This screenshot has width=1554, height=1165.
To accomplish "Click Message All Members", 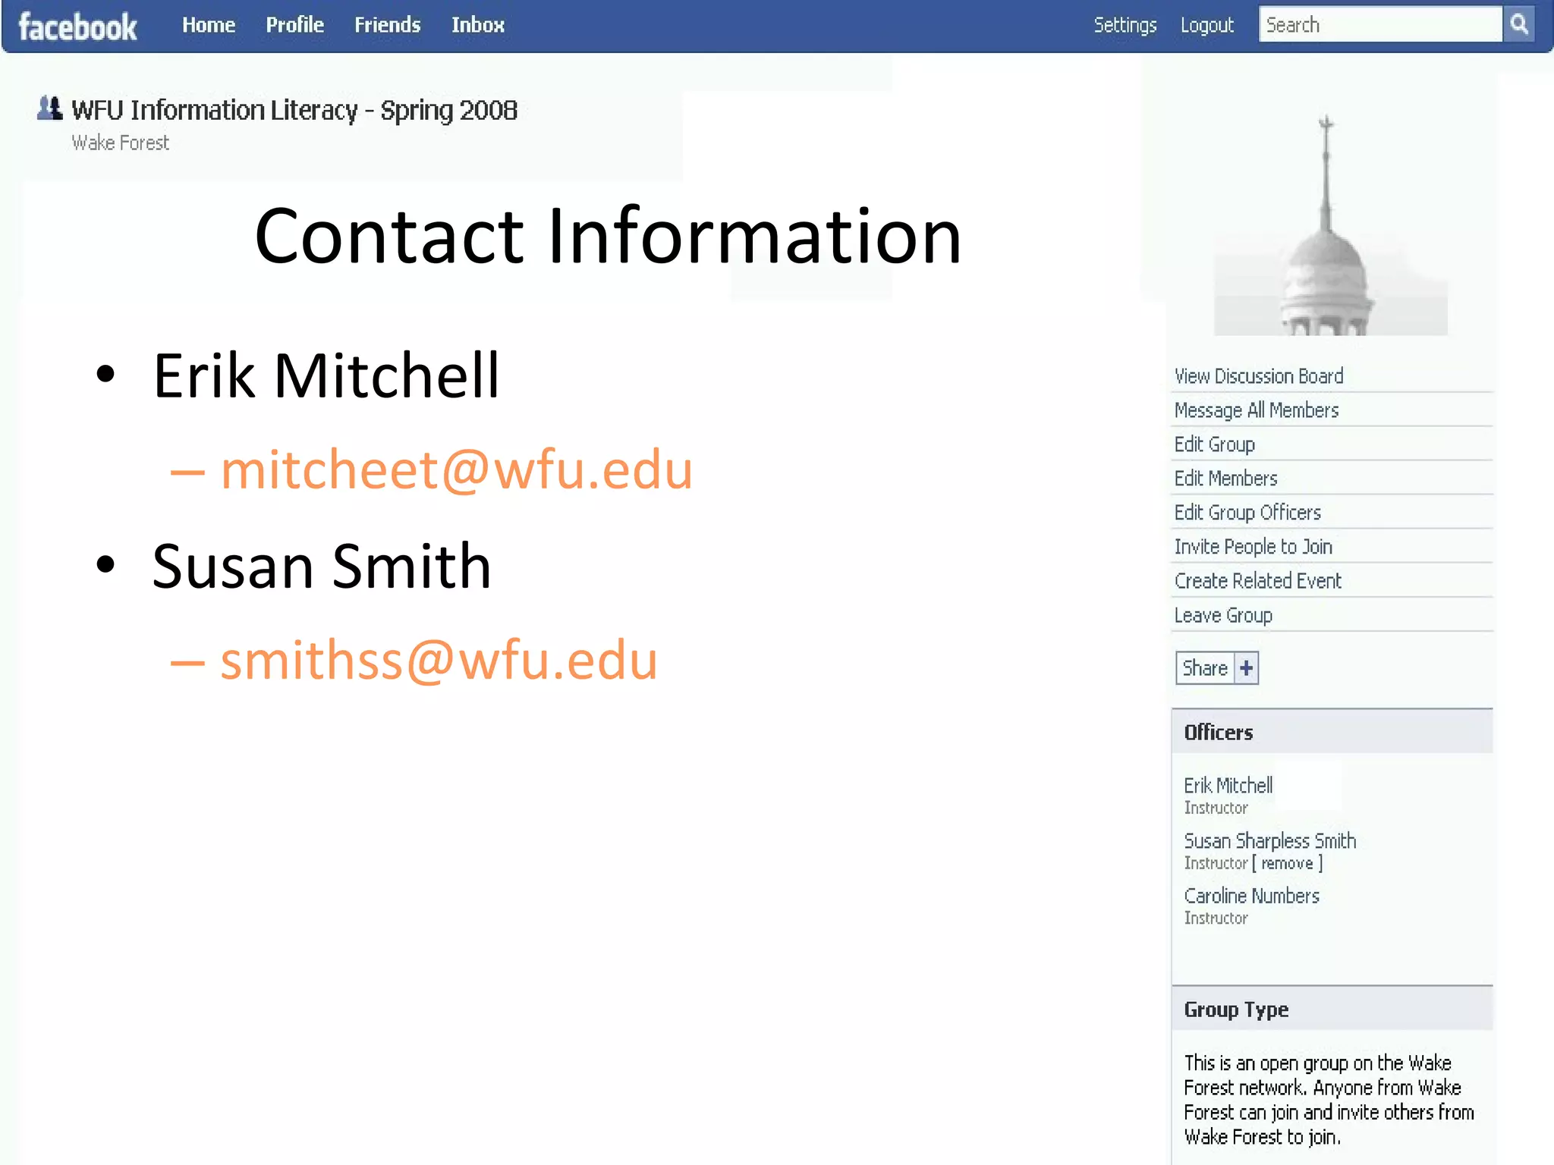I will (1256, 410).
